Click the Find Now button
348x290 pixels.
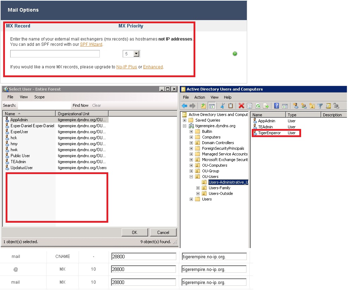click(80, 105)
